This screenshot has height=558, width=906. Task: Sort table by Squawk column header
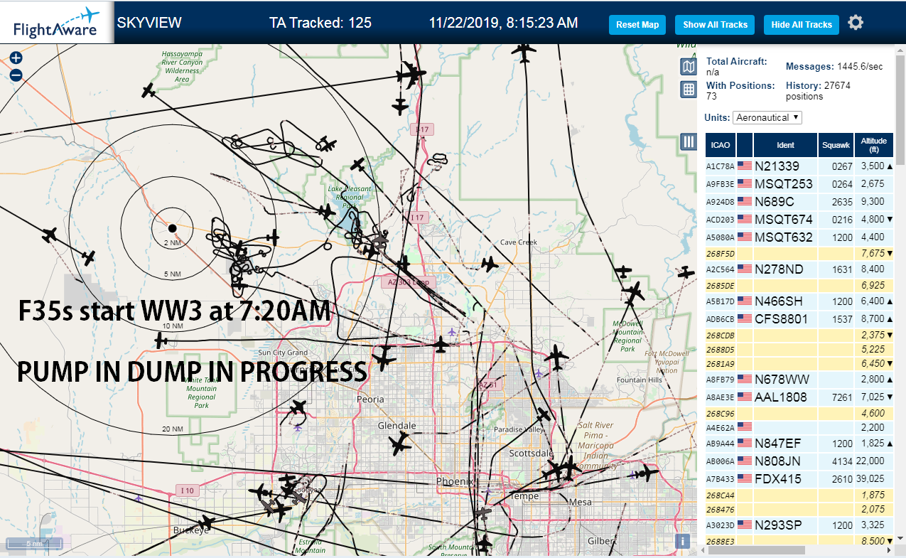point(836,145)
